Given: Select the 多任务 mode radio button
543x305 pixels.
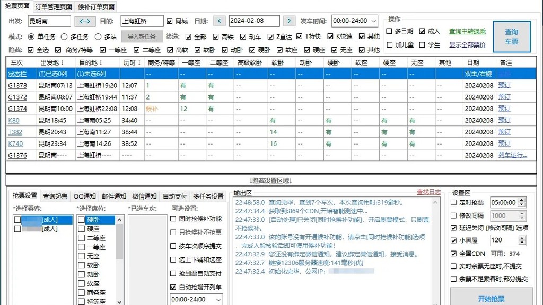Looking at the screenshot, I should [x=64, y=37].
